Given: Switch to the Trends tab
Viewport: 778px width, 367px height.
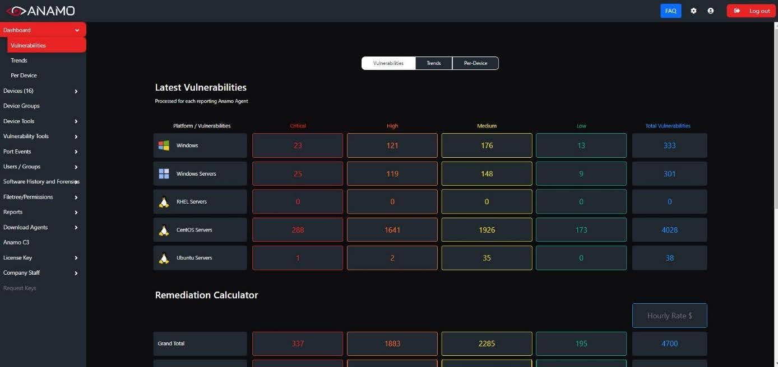Looking at the screenshot, I should tap(434, 63).
